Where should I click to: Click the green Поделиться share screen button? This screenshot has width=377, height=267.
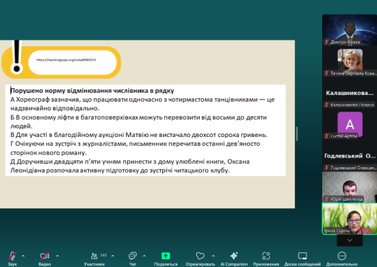(x=166, y=256)
